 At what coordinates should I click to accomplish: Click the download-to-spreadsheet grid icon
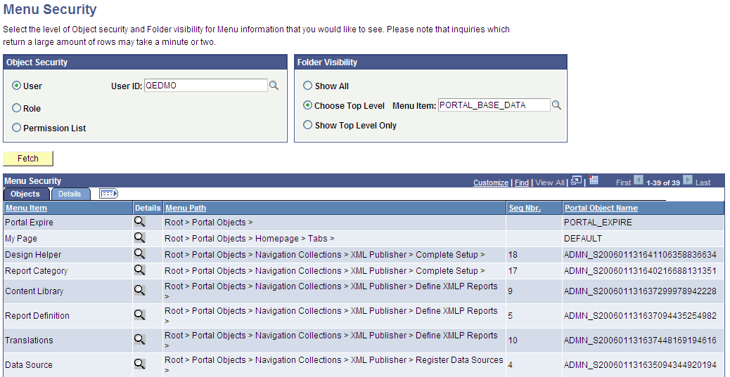pos(593,180)
